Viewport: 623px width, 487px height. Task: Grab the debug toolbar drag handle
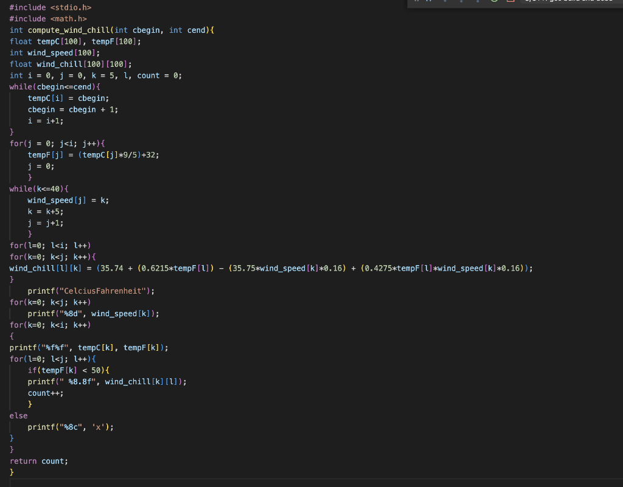417,3
